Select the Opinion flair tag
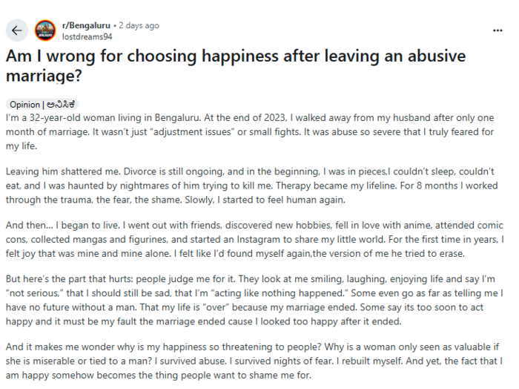This screenshot has height=389, width=519. 42,105
